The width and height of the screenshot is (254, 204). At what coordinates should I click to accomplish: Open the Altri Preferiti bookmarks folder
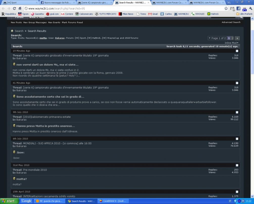pyautogui.click(x=244, y=14)
